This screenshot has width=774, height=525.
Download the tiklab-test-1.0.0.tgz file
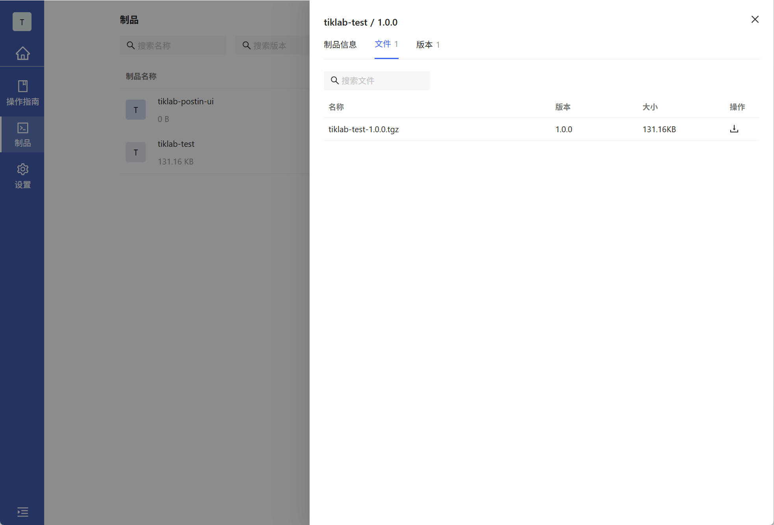pos(734,129)
